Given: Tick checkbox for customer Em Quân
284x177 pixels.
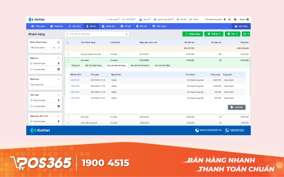Looking at the screenshot, I should point(68,60).
